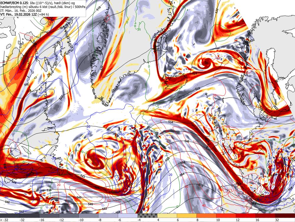Click the "-4" legend scale label
Image resolution: width=295 pixels, height=222 pixels.
pos(139,220)
